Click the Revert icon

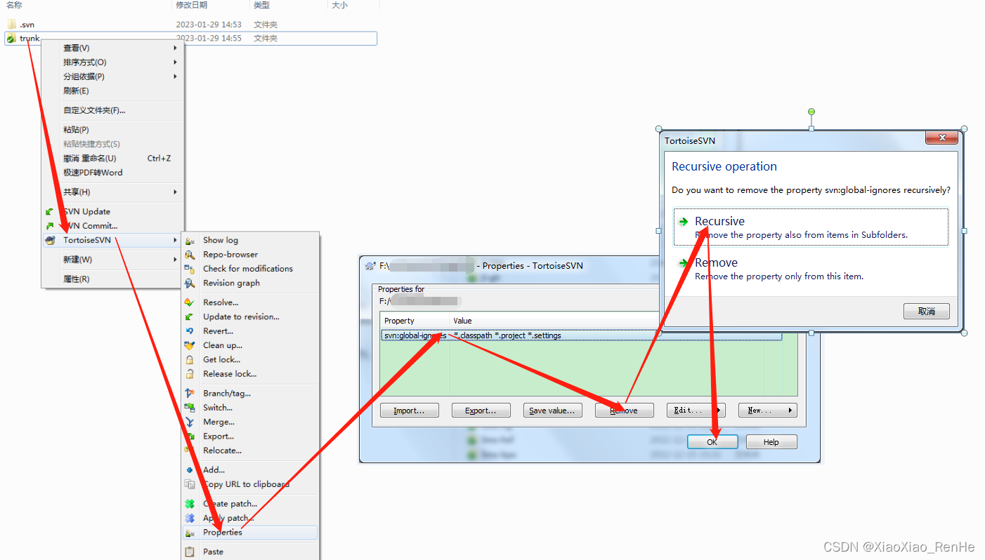(190, 331)
